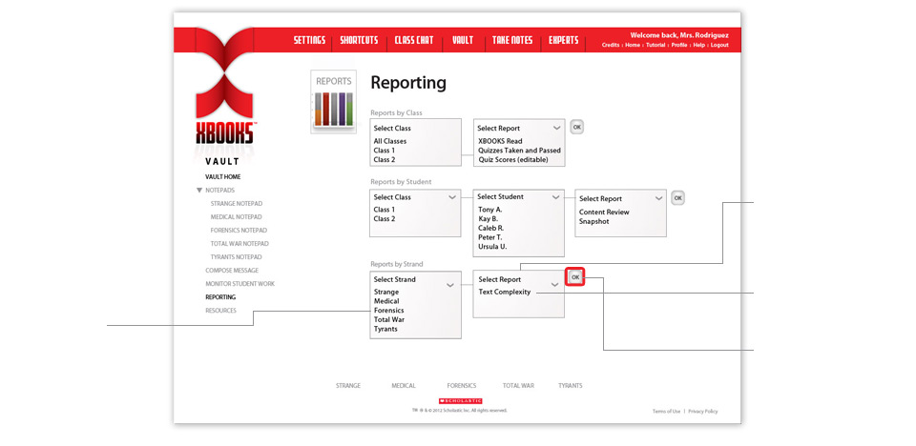
Task: Select Quiz Scores (editable) report
Action: (518, 160)
